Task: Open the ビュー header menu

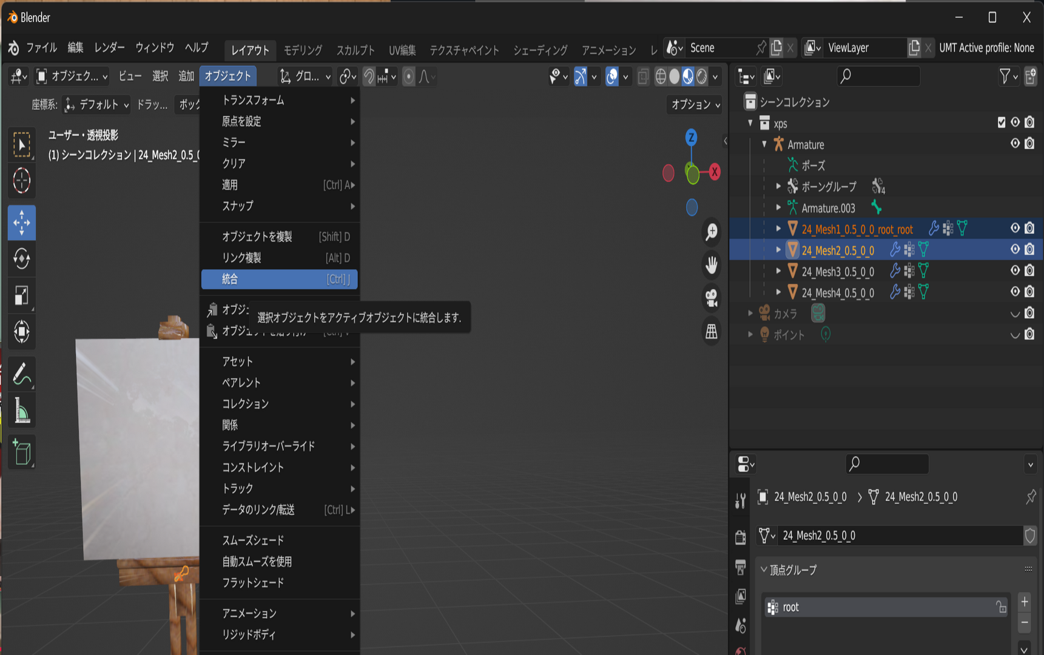Action: coord(130,76)
